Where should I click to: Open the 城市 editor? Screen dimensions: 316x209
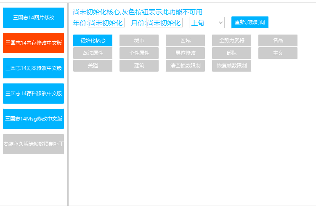(x=139, y=40)
